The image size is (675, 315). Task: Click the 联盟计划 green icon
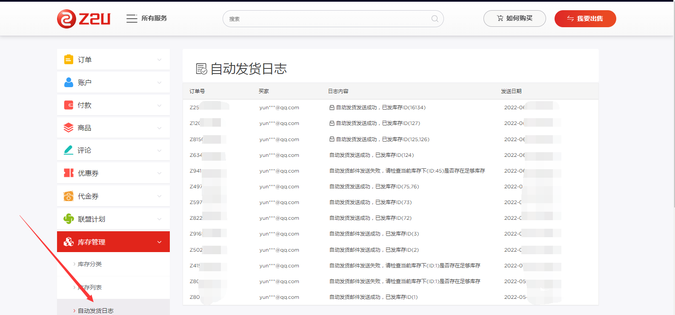69,219
